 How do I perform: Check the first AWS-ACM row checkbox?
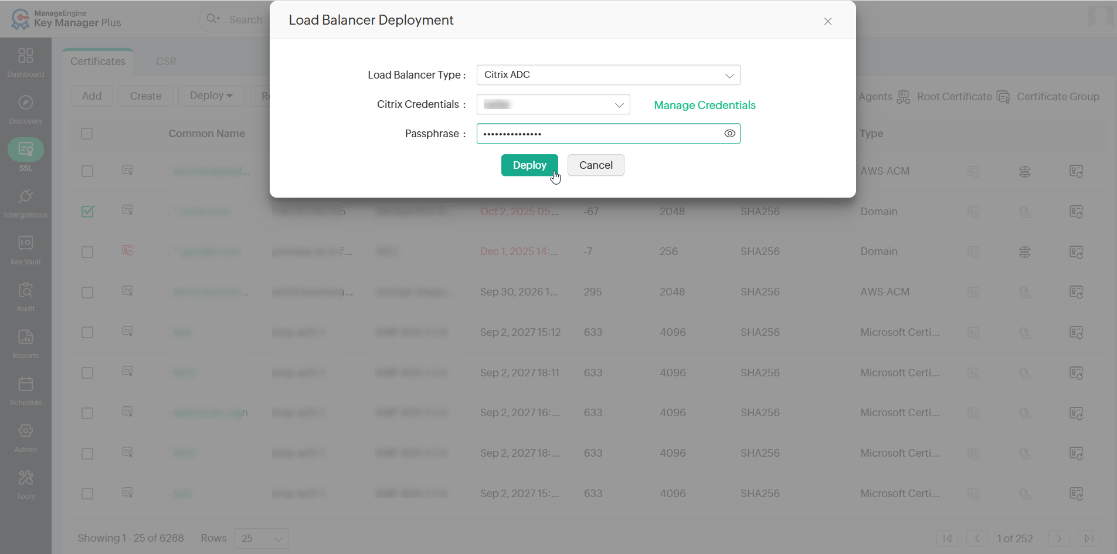pyautogui.click(x=87, y=171)
